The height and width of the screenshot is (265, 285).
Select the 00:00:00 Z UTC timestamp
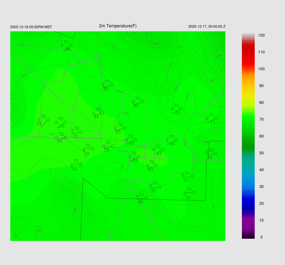pos(207,26)
